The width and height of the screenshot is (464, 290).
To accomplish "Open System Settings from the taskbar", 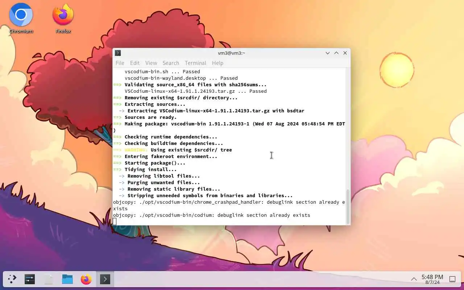I will [x=30, y=279].
